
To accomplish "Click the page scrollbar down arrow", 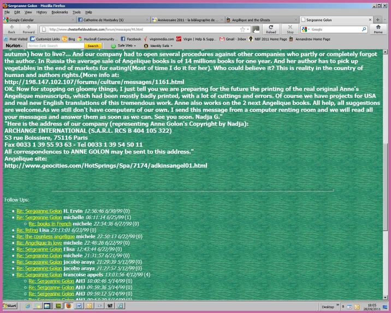I will pyautogui.click(x=385, y=297).
